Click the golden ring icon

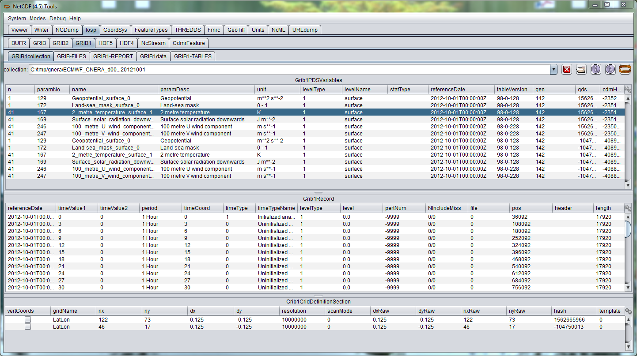point(625,69)
